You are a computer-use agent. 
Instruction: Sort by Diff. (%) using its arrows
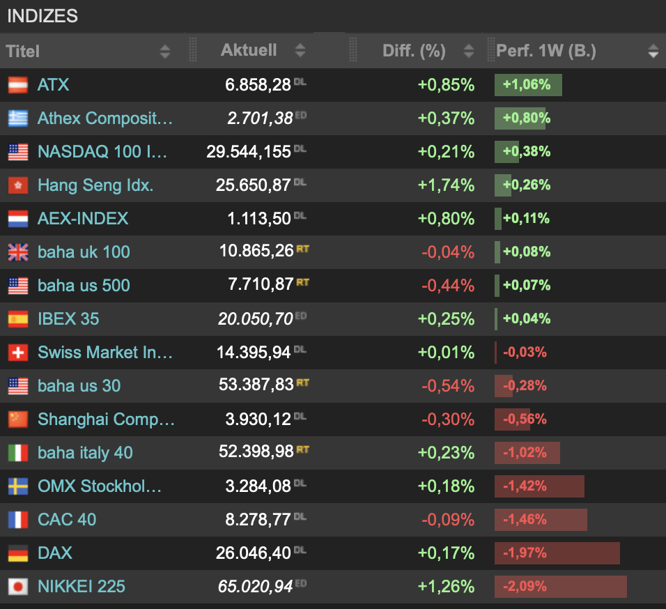point(468,51)
